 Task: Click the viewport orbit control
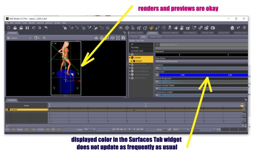click(x=96, y=38)
